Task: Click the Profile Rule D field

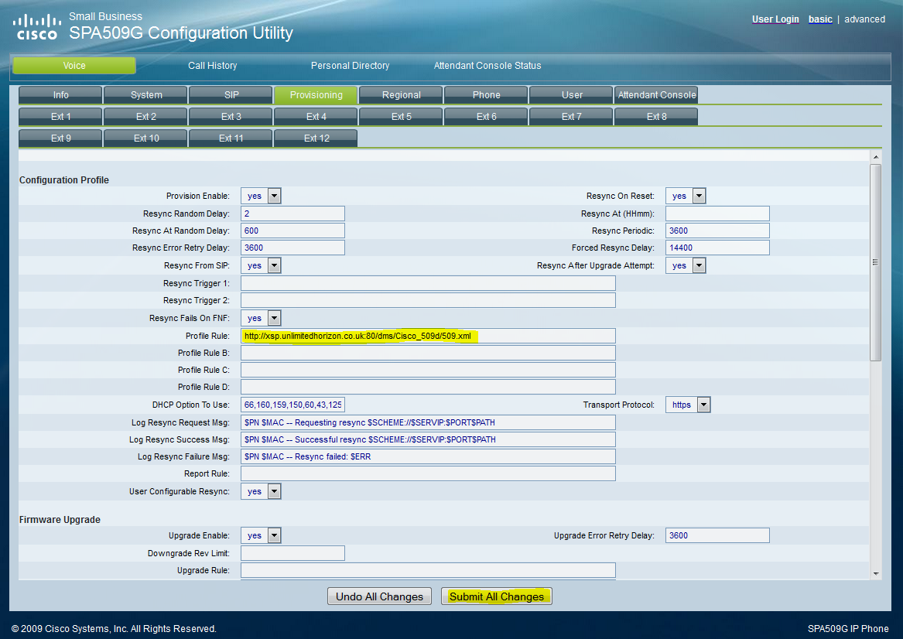Action: coord(428,387)
